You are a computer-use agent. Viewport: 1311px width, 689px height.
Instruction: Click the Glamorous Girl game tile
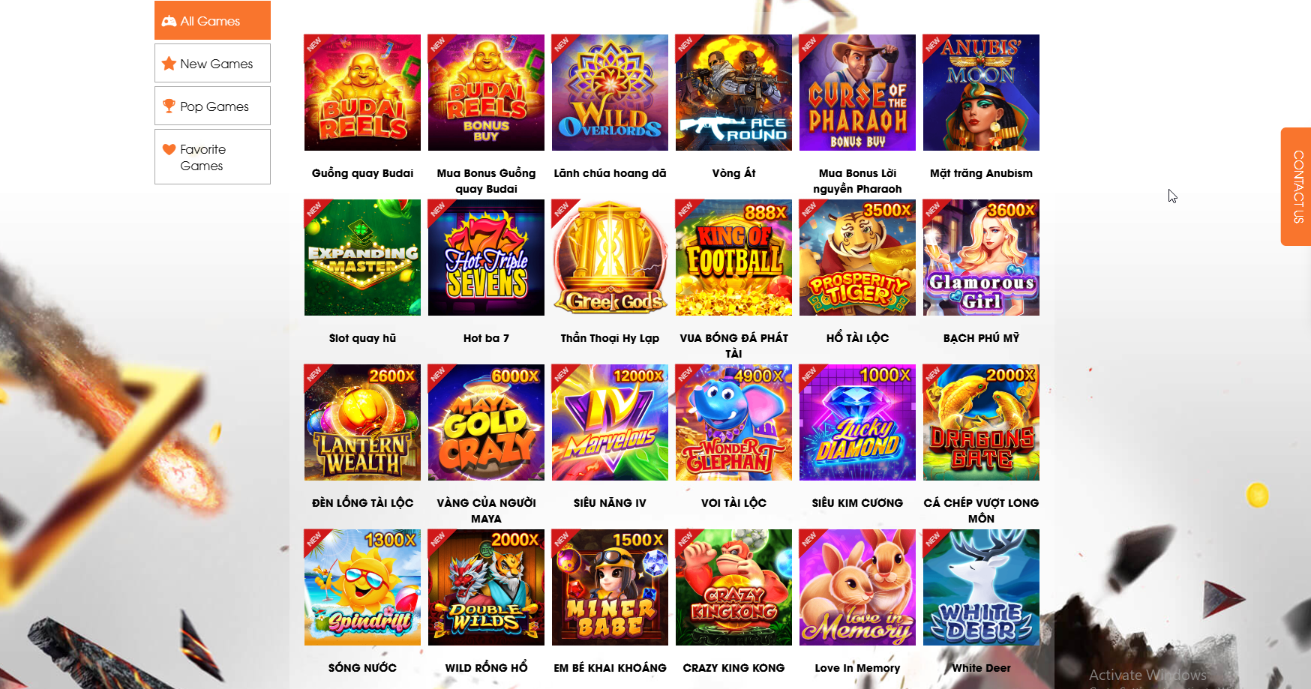click(x=981, y=257)
